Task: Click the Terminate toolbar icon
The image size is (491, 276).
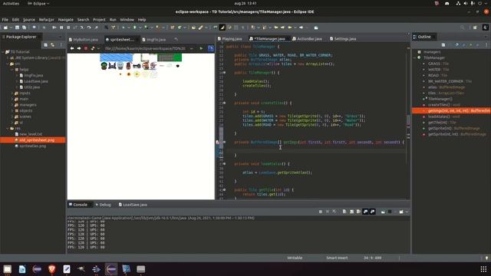Action: (x=68, y=28)
